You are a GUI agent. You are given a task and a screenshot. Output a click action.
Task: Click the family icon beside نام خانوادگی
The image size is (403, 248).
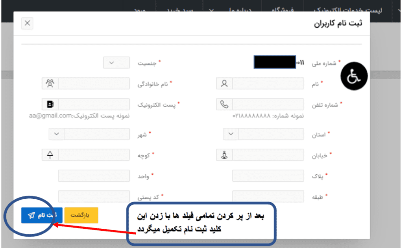pos(50,84)
